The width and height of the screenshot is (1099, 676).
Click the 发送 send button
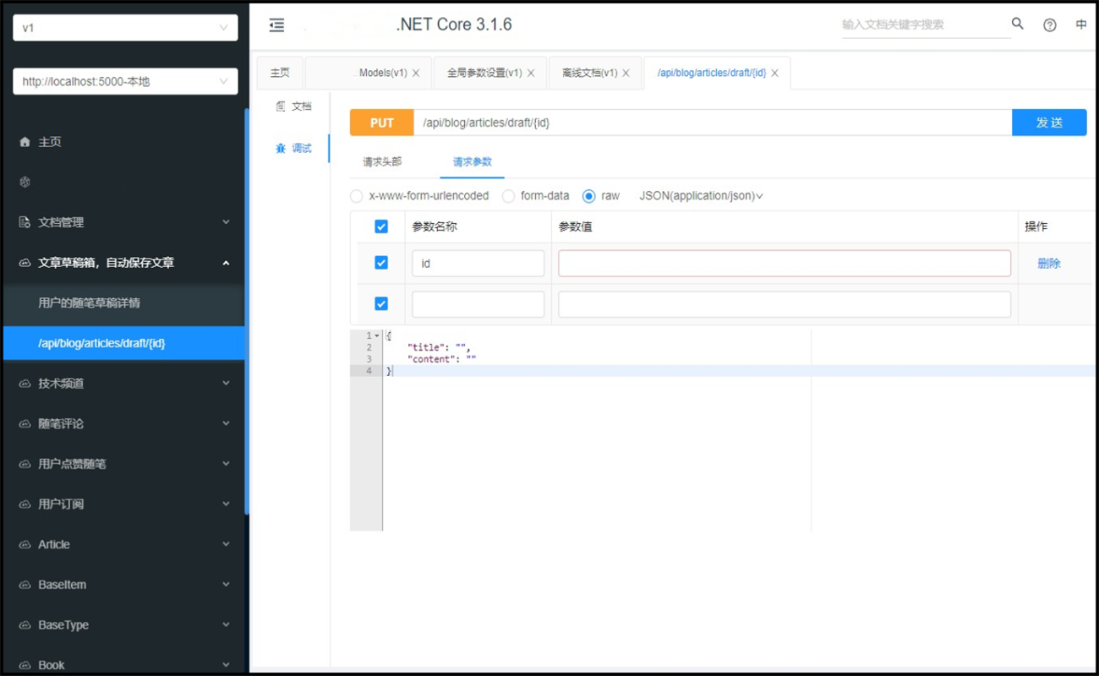click(x=1049, y=123)
